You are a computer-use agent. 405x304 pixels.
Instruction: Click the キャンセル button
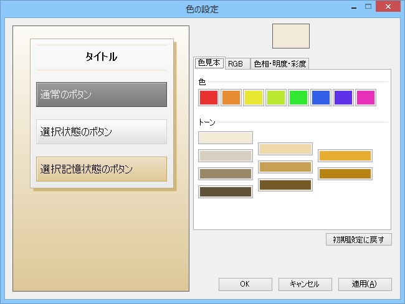point(305,284)
